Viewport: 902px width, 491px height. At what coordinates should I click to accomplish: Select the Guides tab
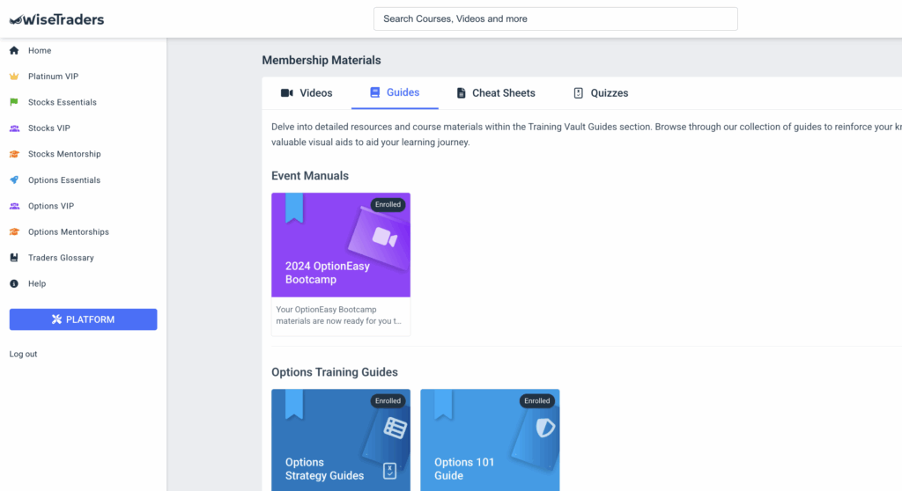(395, 92)
